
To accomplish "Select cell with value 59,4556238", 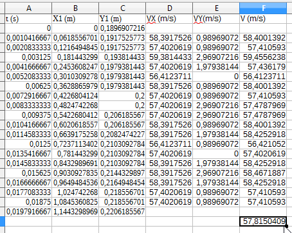I will [263, 57].
